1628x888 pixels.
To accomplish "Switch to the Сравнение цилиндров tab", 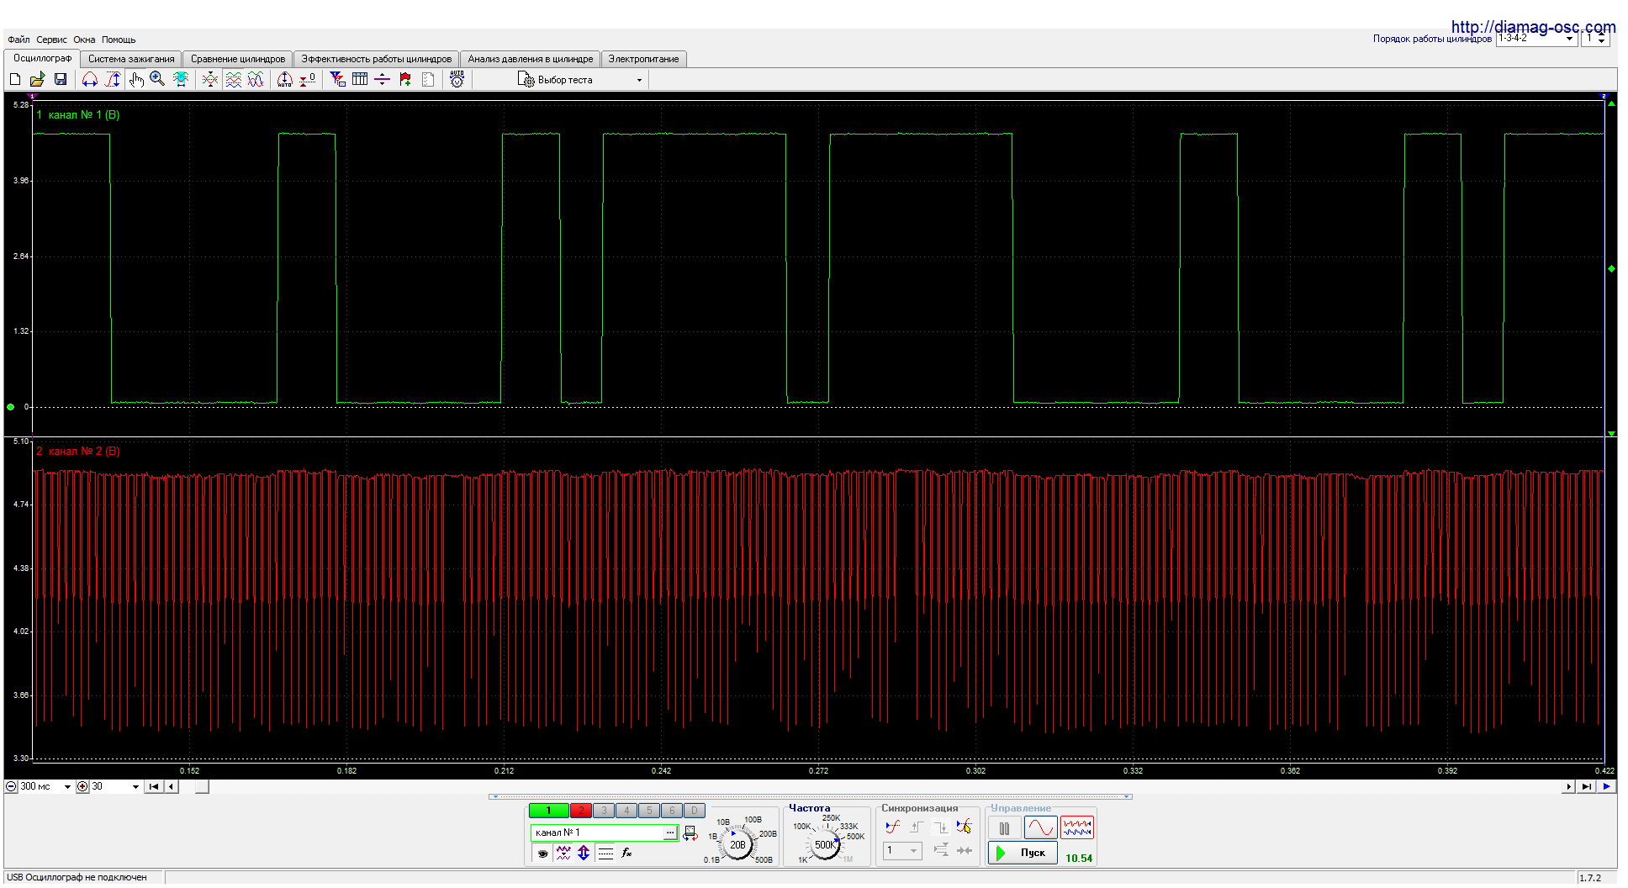I will click(x=238, y=59).
